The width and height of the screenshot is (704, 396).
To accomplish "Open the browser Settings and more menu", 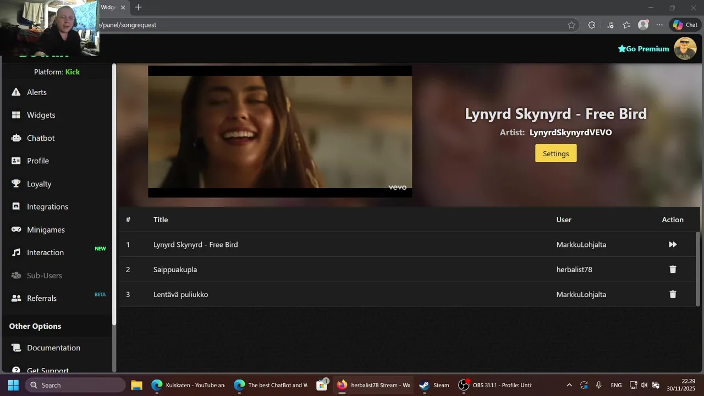I will coord(659,25).
